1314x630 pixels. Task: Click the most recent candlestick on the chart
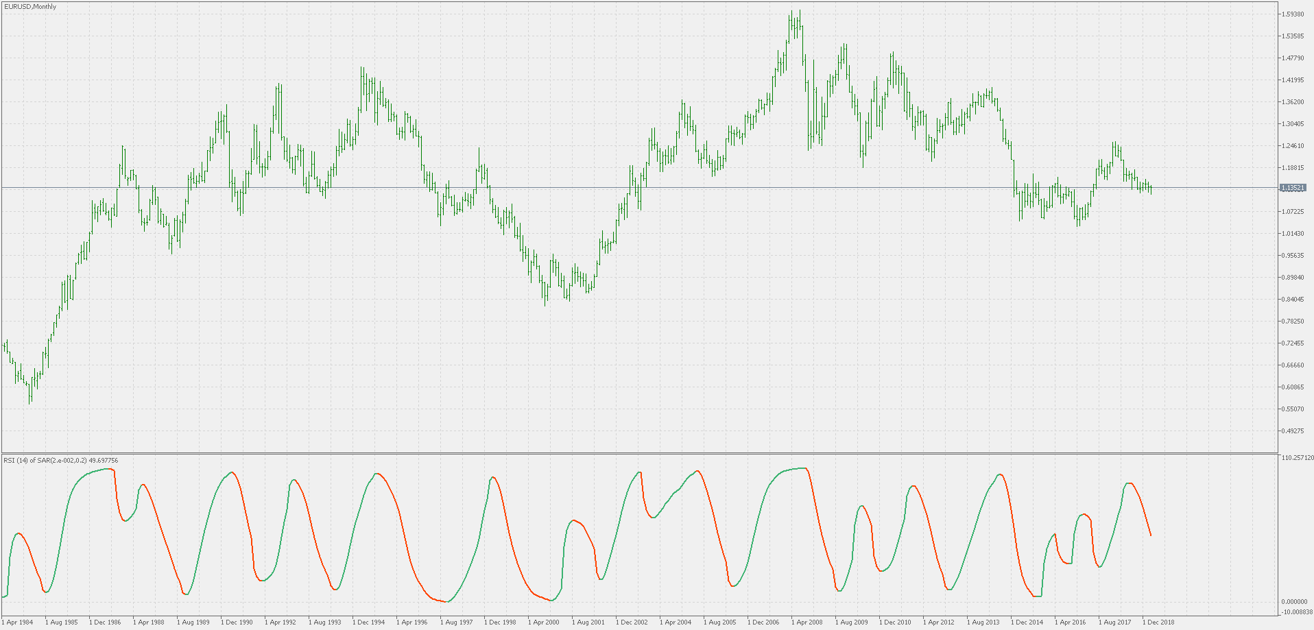pyautogui.click(x=1149, y=191)
